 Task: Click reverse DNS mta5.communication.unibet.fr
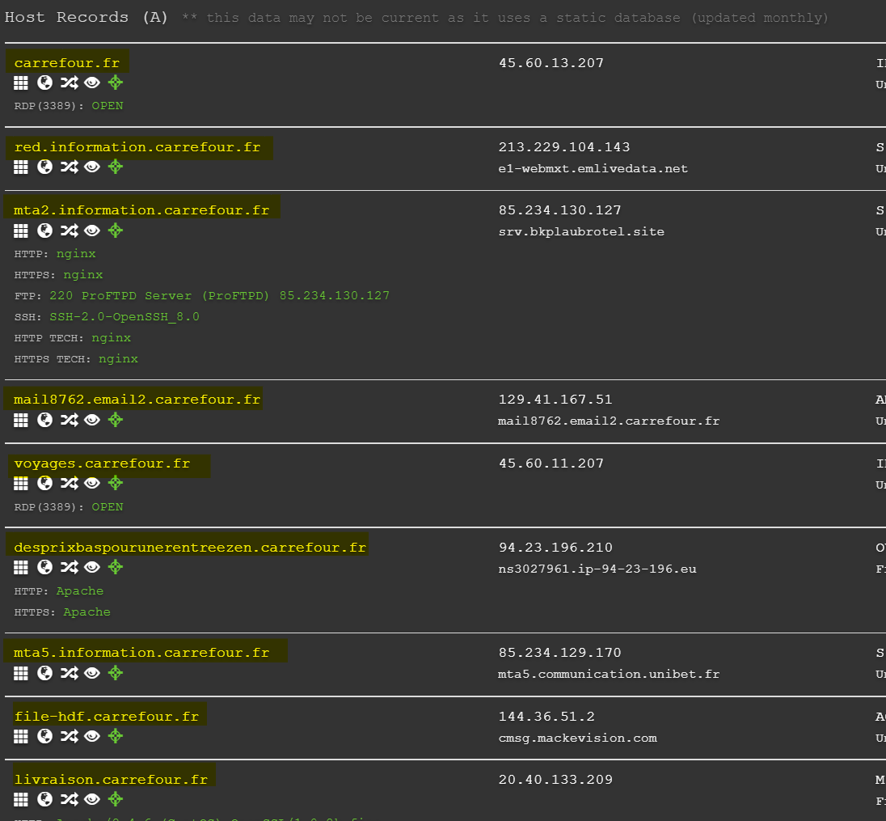point(609,674)
